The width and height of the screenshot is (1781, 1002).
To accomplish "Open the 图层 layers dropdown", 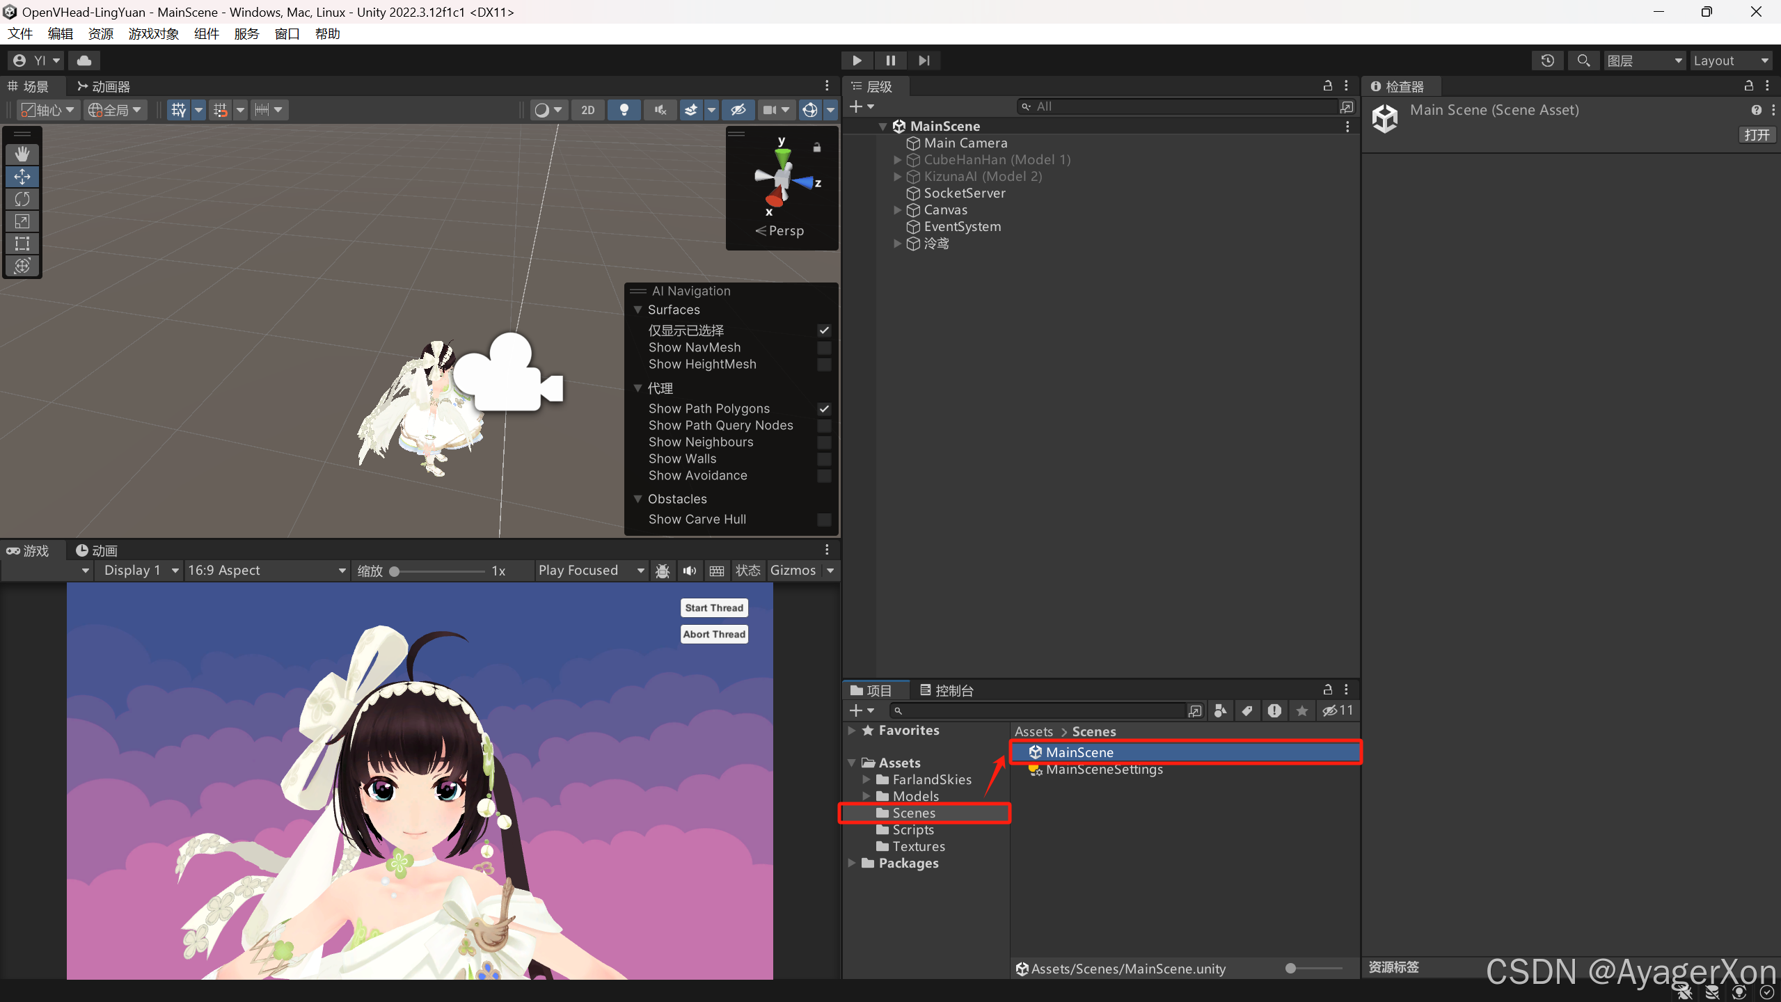I will click(1644, 61).
